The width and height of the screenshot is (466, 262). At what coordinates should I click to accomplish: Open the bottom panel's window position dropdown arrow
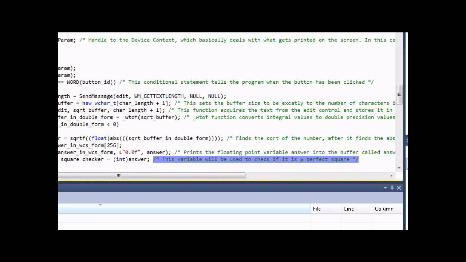click(x=385, y=188)
